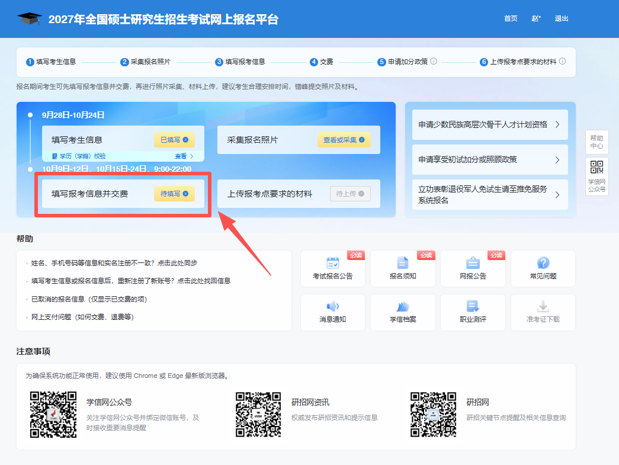619x465 pixels.
Task: Open the 消息通知 speaker icon
Action: (x=333, y=306)
